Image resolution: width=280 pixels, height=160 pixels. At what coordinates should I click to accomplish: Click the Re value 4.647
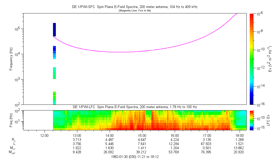[x=142, y=140]
